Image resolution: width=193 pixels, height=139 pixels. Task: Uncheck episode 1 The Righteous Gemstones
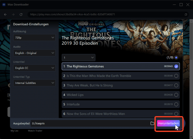176,66
